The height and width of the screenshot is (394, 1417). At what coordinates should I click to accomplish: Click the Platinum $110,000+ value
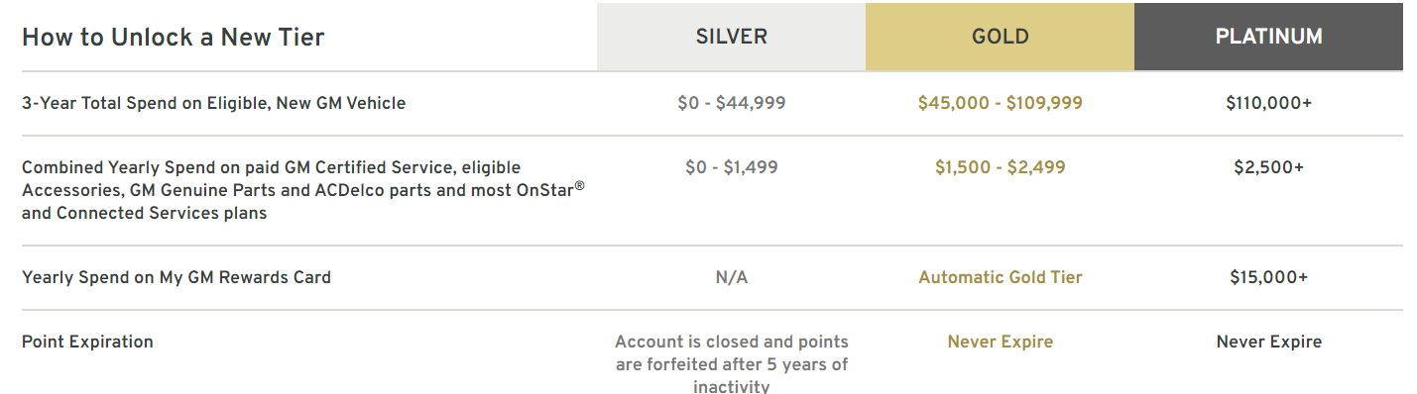pos(1268,103)
